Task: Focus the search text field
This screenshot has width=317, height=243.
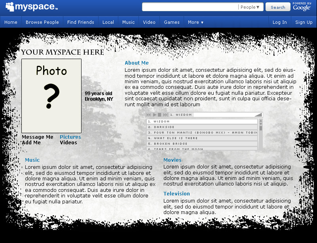Action: [190, 7]
